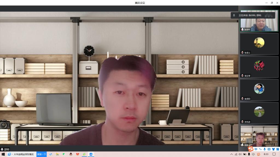
Task: Click 陈宇科's video tile
Action: click(259, 21)
